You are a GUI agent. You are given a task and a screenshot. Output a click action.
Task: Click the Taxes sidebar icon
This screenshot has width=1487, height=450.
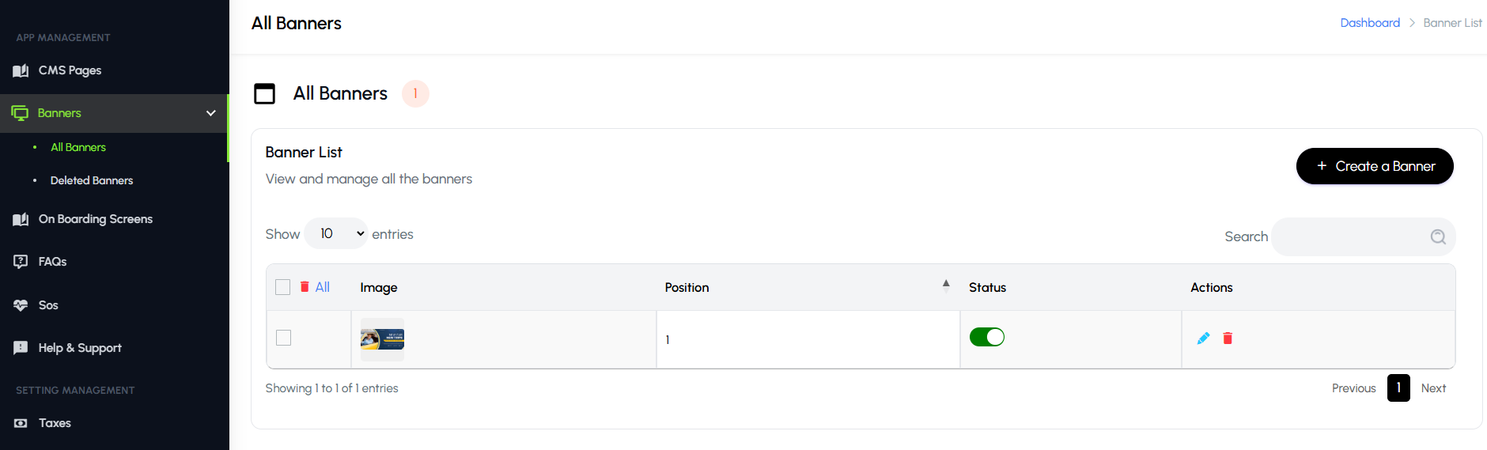coord(21,423)
